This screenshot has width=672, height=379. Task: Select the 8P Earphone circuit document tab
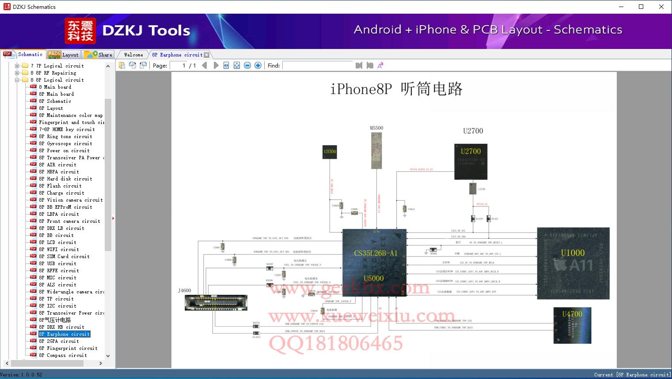click(x=177, y=55)
